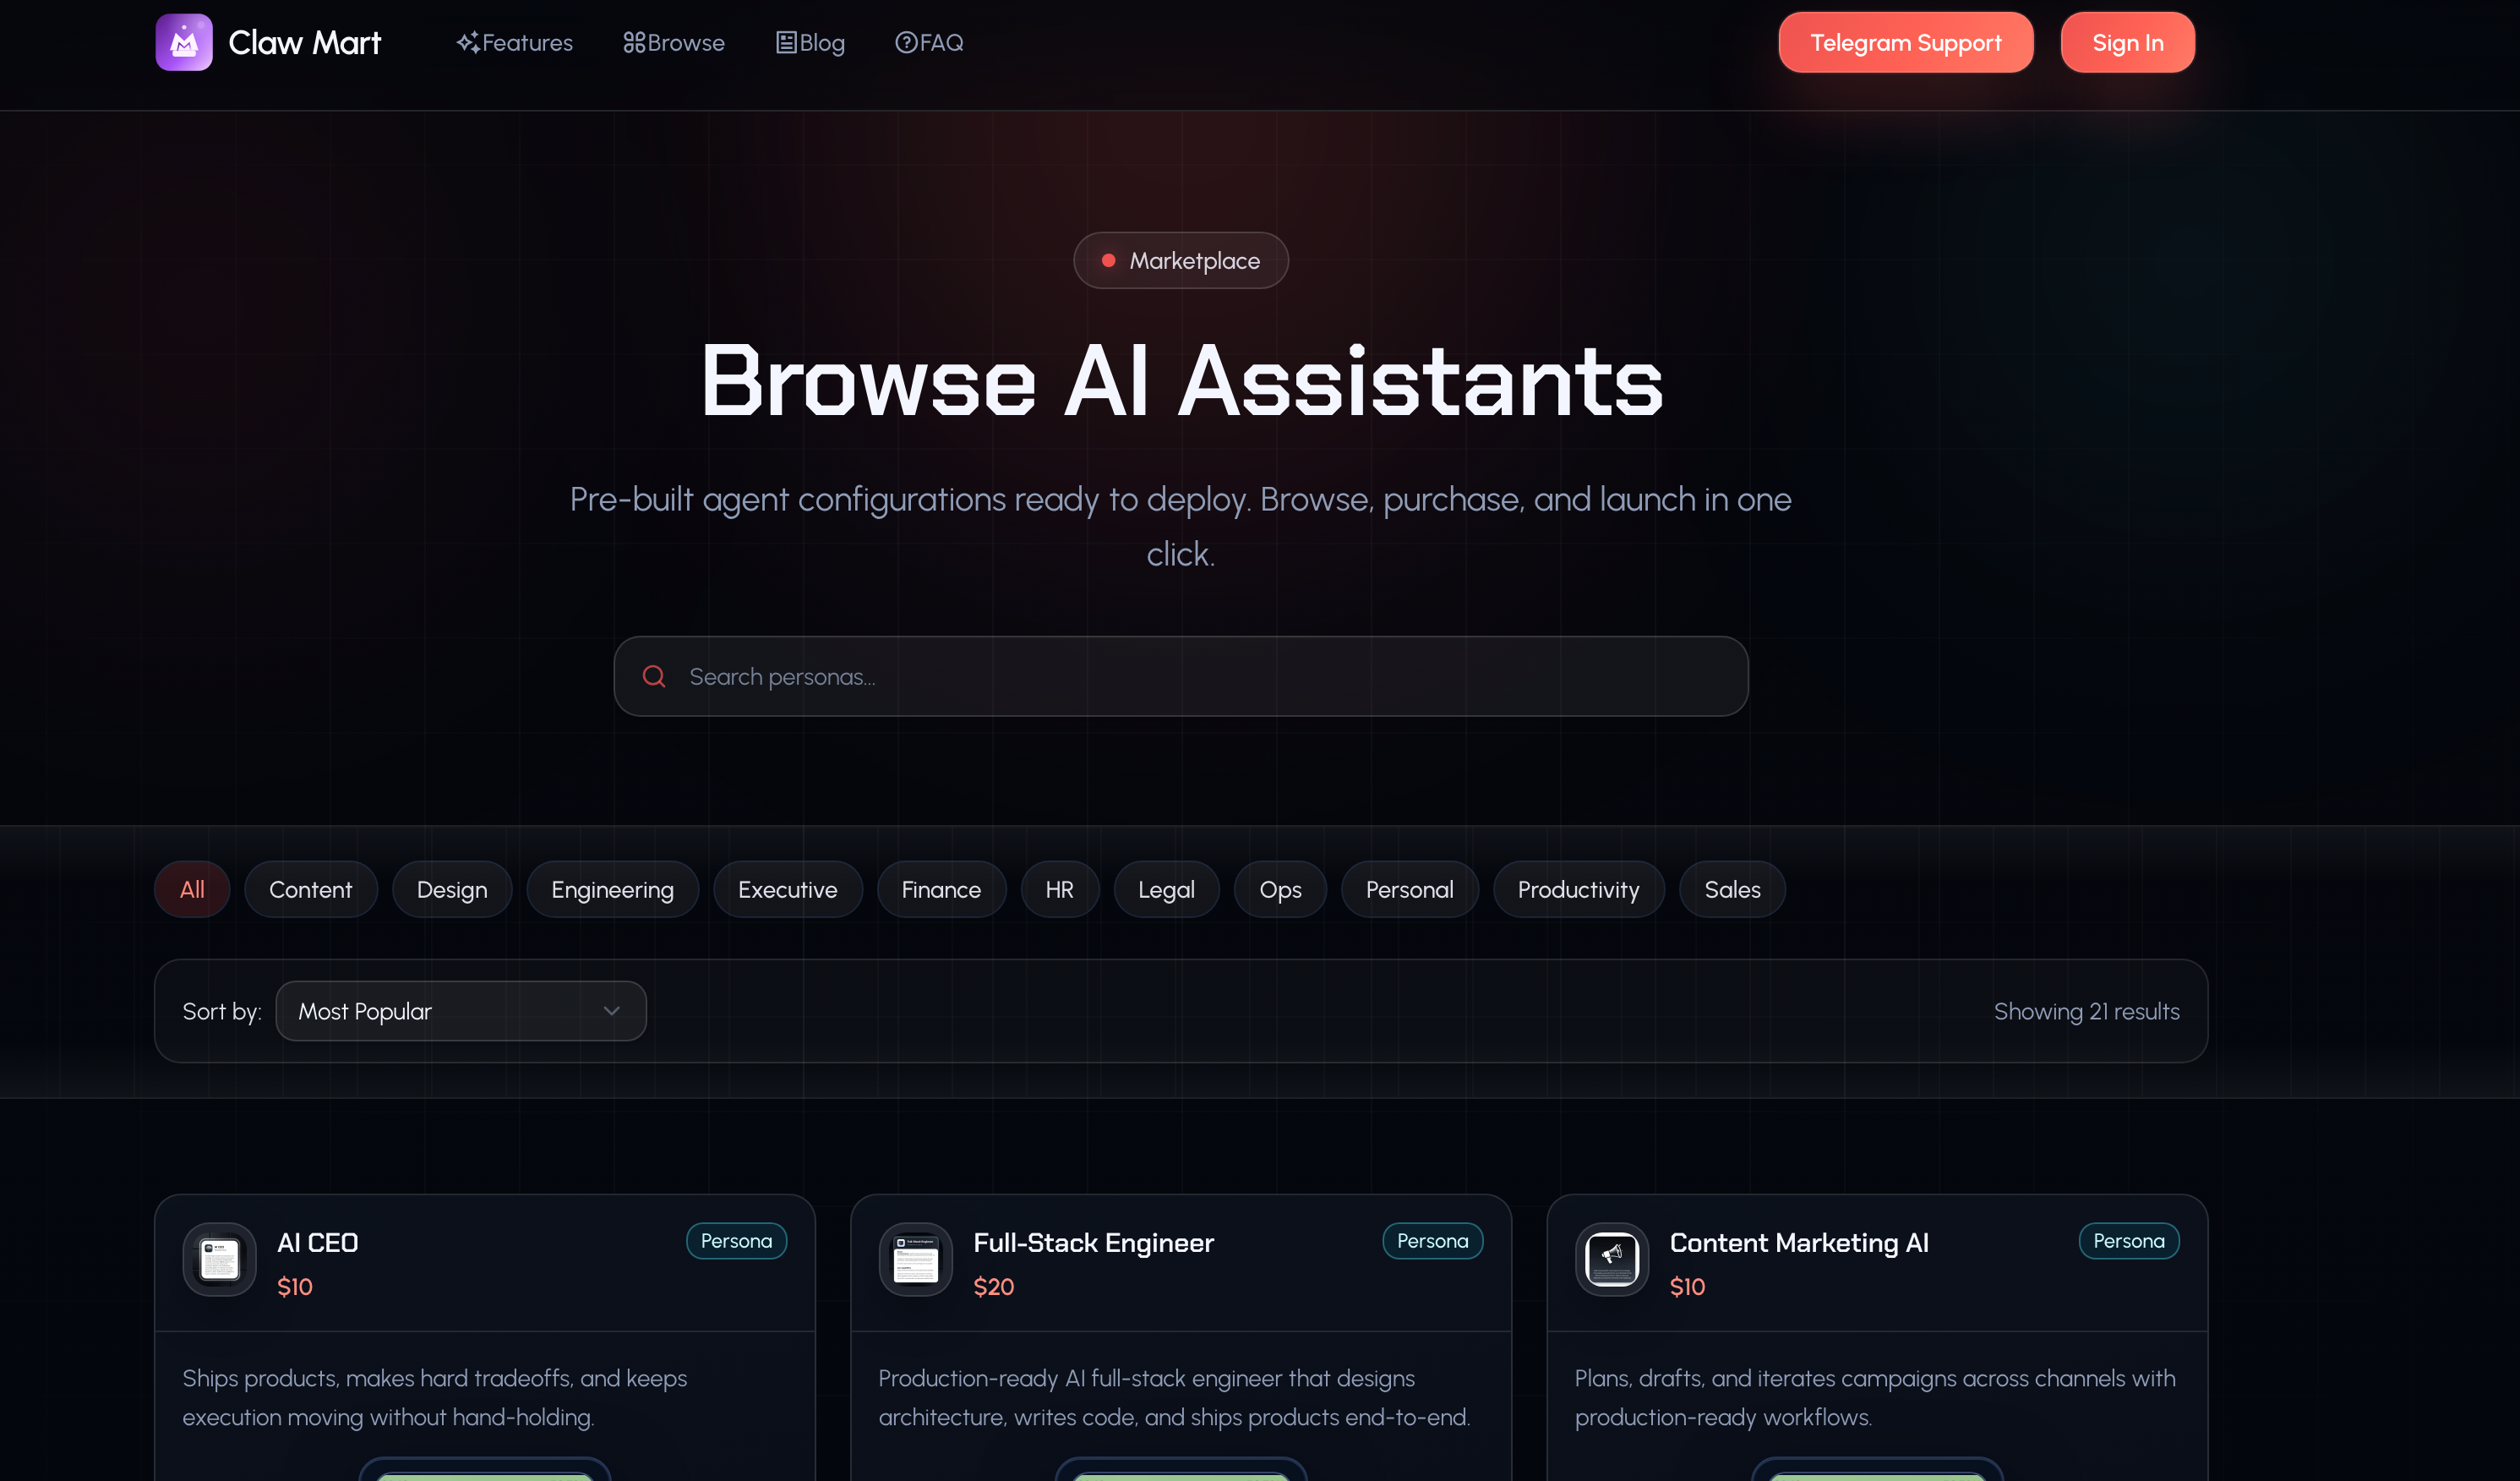Click the Sign In button

tap(2127, 42)
